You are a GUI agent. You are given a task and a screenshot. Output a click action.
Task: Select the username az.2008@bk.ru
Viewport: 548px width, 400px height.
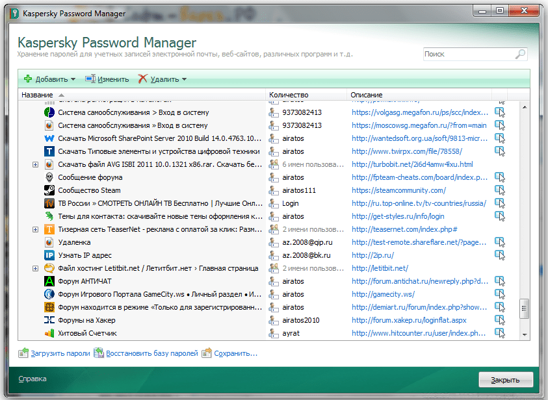(306, 255)
